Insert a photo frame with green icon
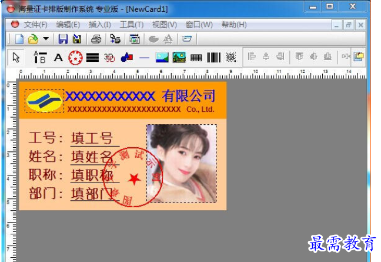Viewport: 381px width, 262px height. [x=179, y=58]
